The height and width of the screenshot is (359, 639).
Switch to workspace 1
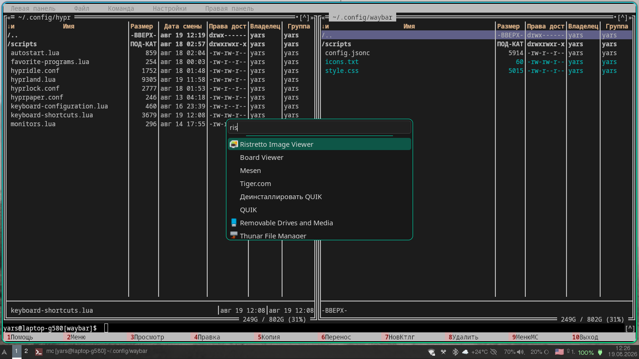(x=16, y=351)
